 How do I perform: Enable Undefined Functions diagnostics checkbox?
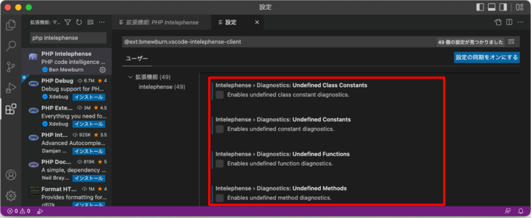pos(219,164)
